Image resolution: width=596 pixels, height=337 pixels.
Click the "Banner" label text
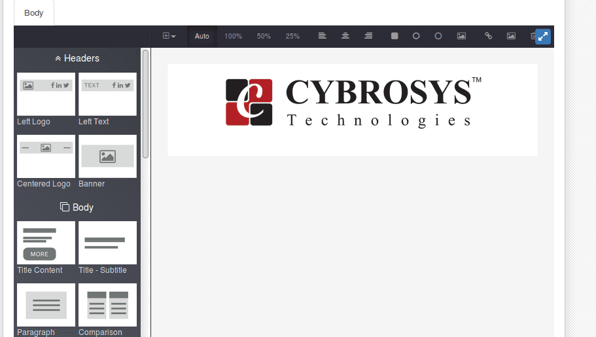coord(92,184)
